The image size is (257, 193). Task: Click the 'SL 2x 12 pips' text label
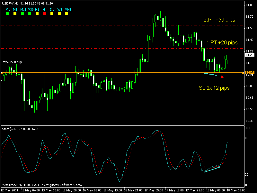tap(214, 88)
